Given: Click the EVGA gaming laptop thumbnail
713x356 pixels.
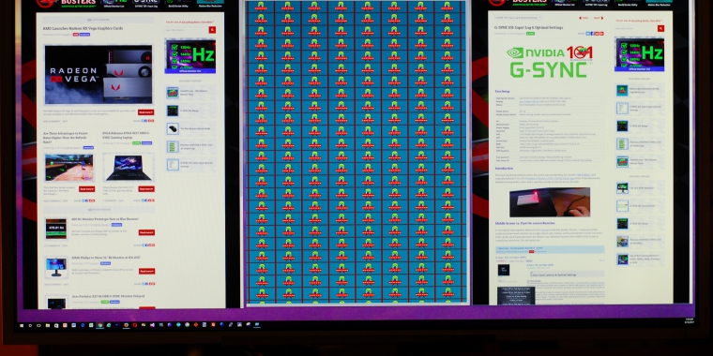Looking at the screenshot, I should pos(129,168).
